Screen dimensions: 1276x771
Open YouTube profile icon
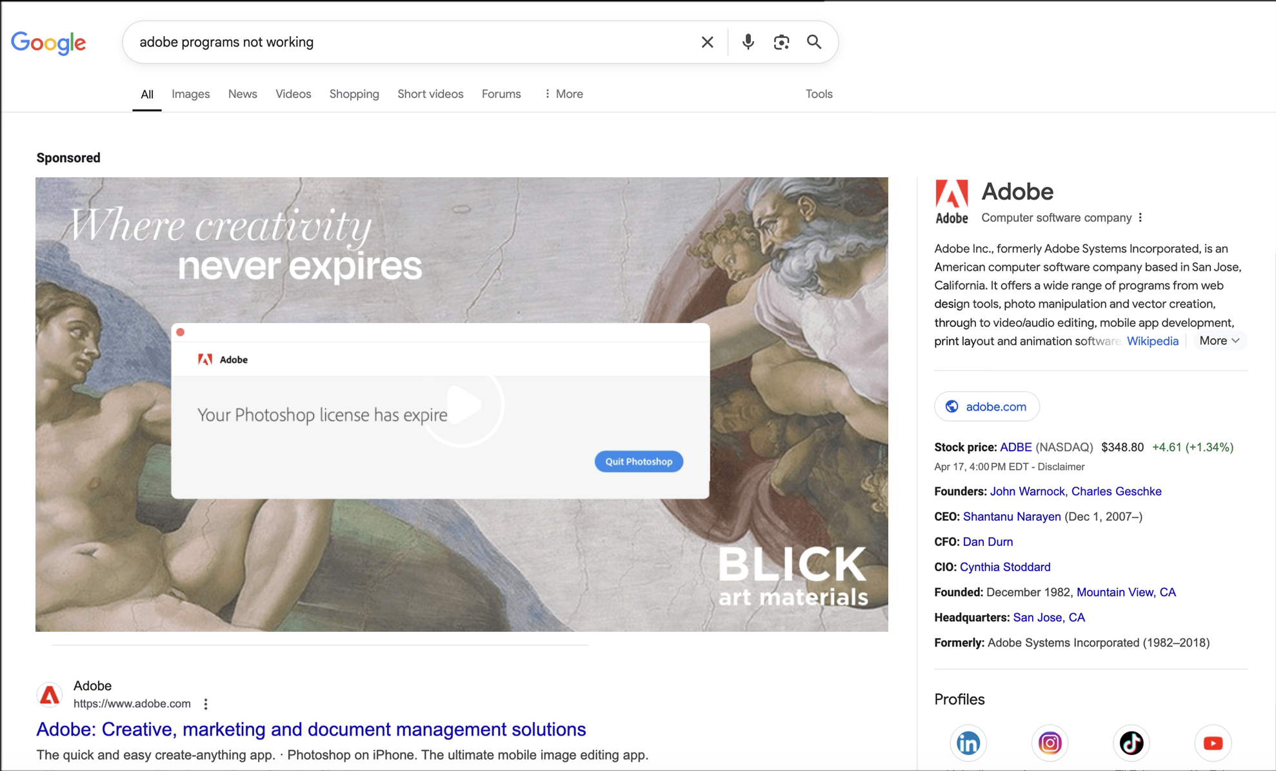click(1213, 743)
